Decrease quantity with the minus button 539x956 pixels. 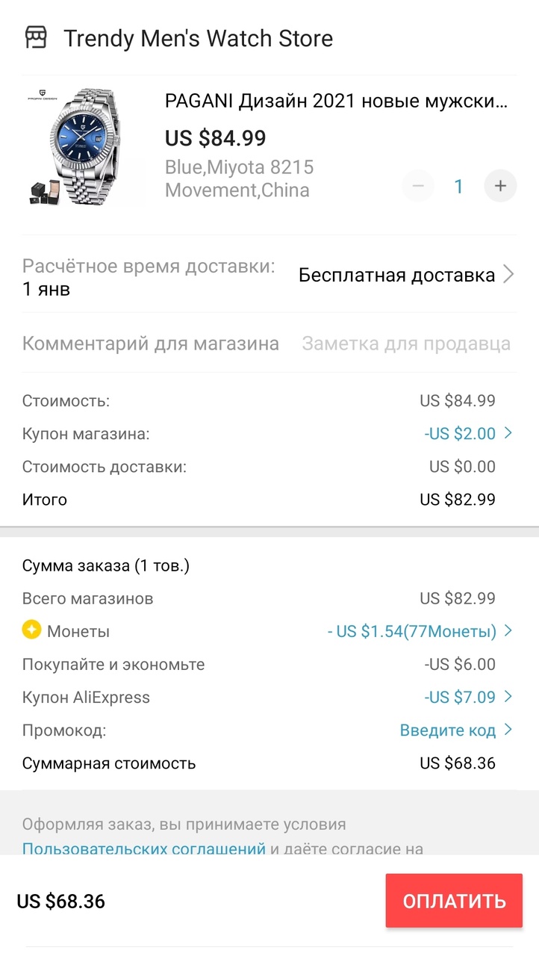pyautogui.click(x=418, y=186)
